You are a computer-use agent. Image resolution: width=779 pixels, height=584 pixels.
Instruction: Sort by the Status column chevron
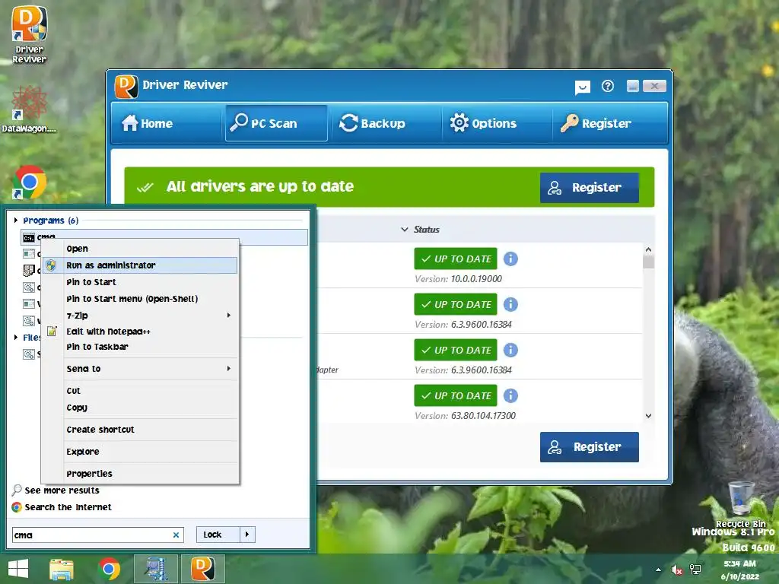coord(405,230)
